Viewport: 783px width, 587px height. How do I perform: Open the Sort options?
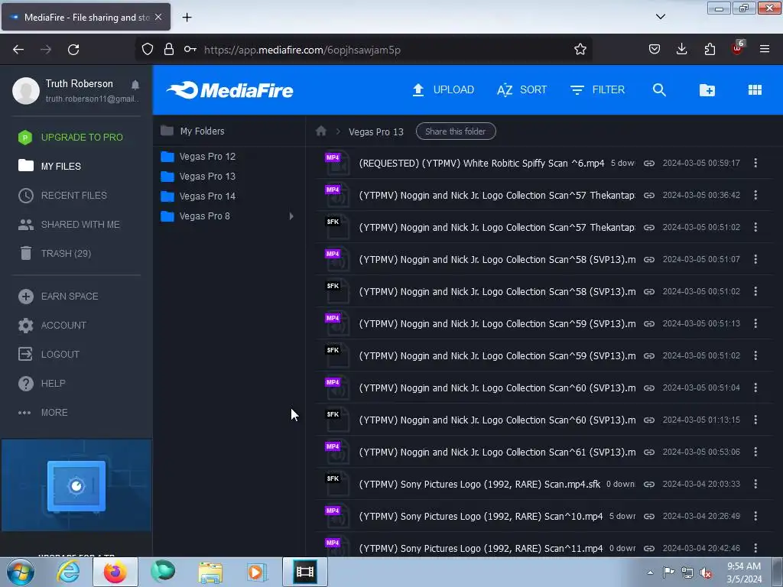click(x=521, y=90)
